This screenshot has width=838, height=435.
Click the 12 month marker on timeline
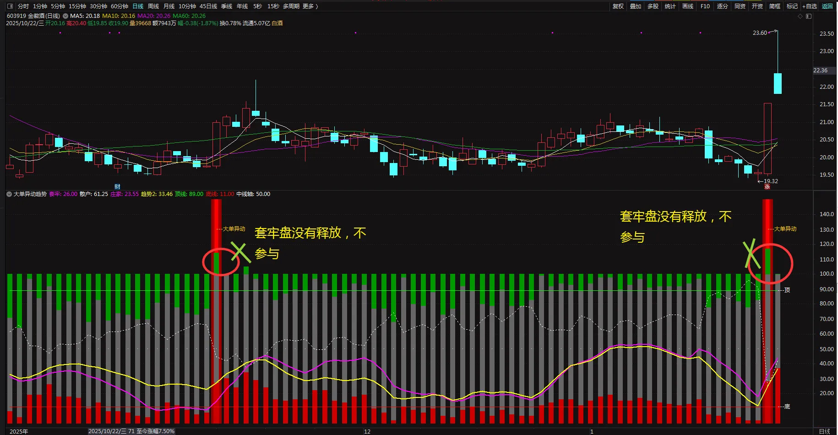tap(367, 431)
